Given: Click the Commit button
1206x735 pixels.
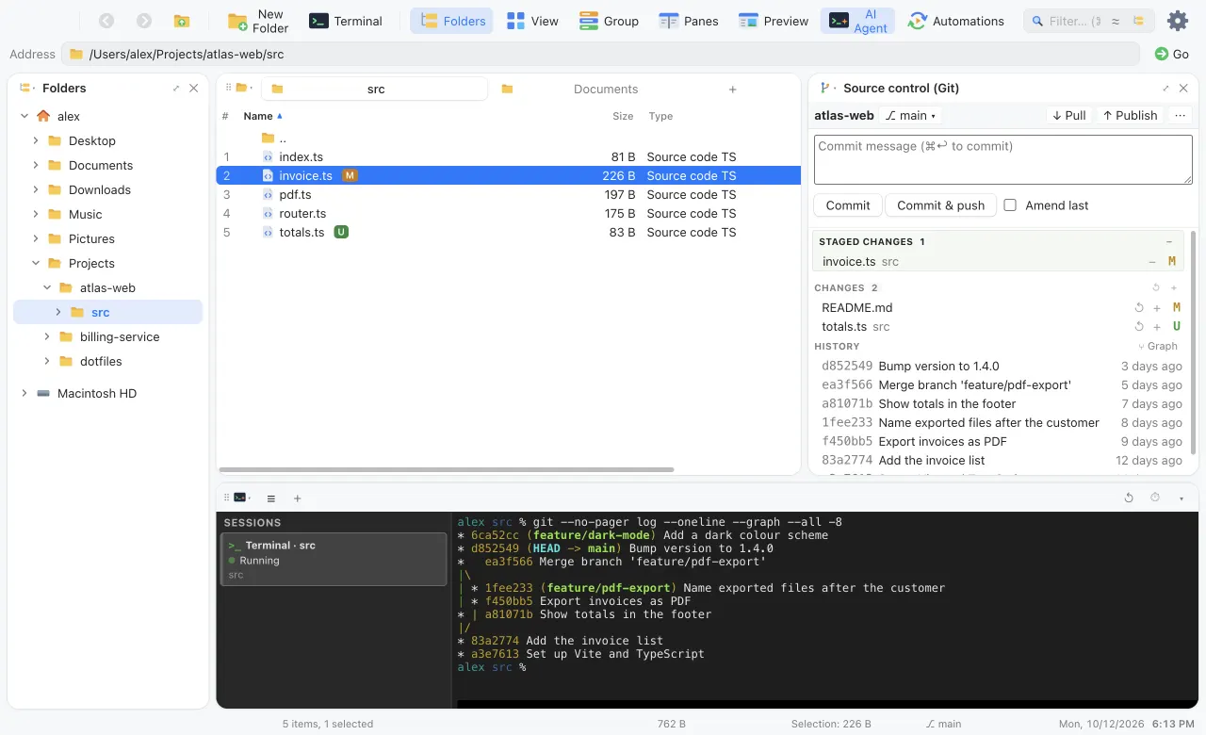Looking at the screenshot, I should tap(848, 205).
